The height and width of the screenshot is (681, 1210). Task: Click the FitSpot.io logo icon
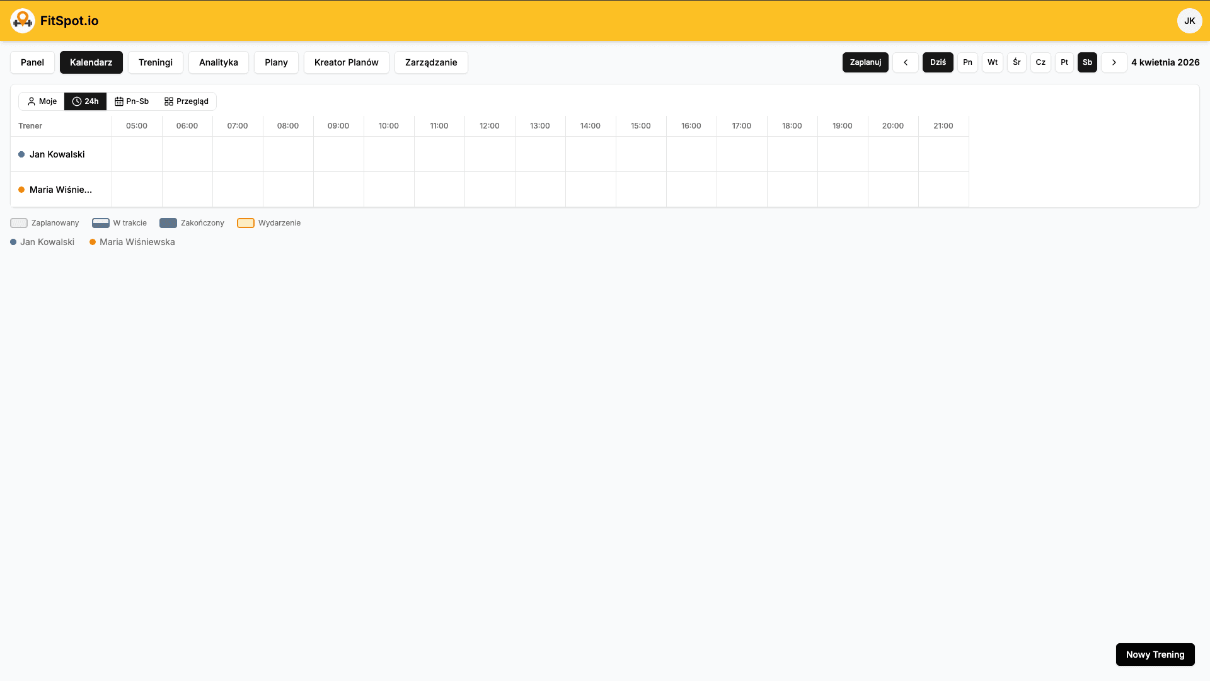point(23,20)
